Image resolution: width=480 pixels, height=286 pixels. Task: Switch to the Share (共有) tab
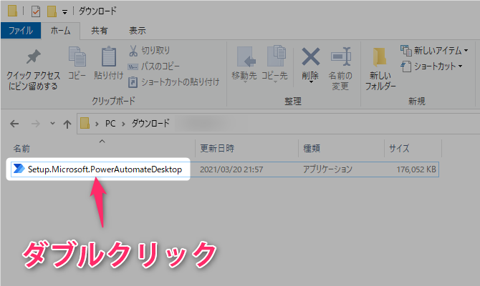(x=100, y=31)
